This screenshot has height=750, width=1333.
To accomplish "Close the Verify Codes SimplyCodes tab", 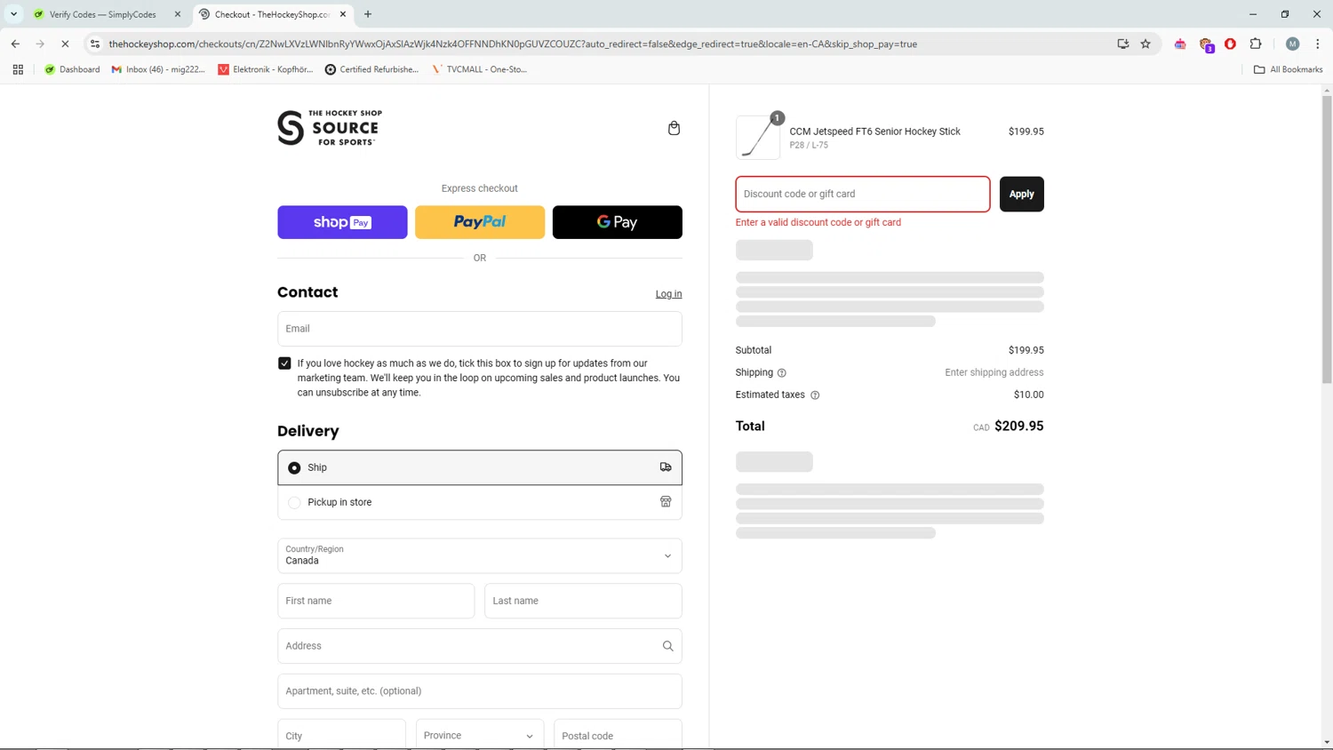I will click(178, 14).
